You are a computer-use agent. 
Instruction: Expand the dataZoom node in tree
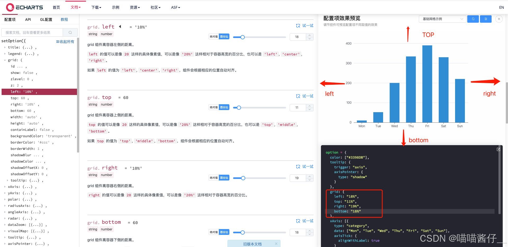[5, 225]
